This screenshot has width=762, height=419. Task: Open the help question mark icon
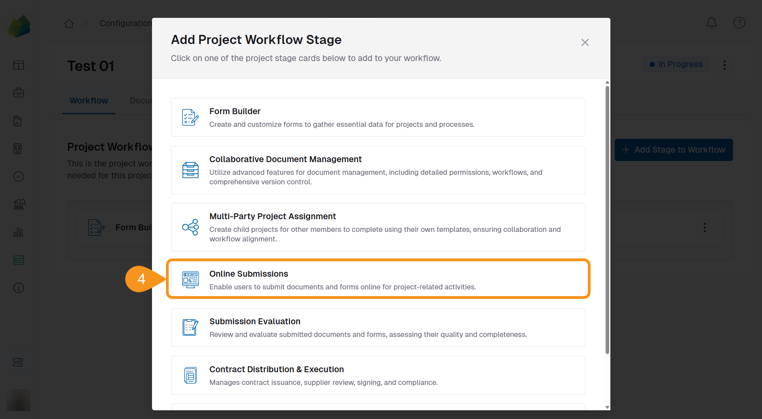[x=739, y=23]
